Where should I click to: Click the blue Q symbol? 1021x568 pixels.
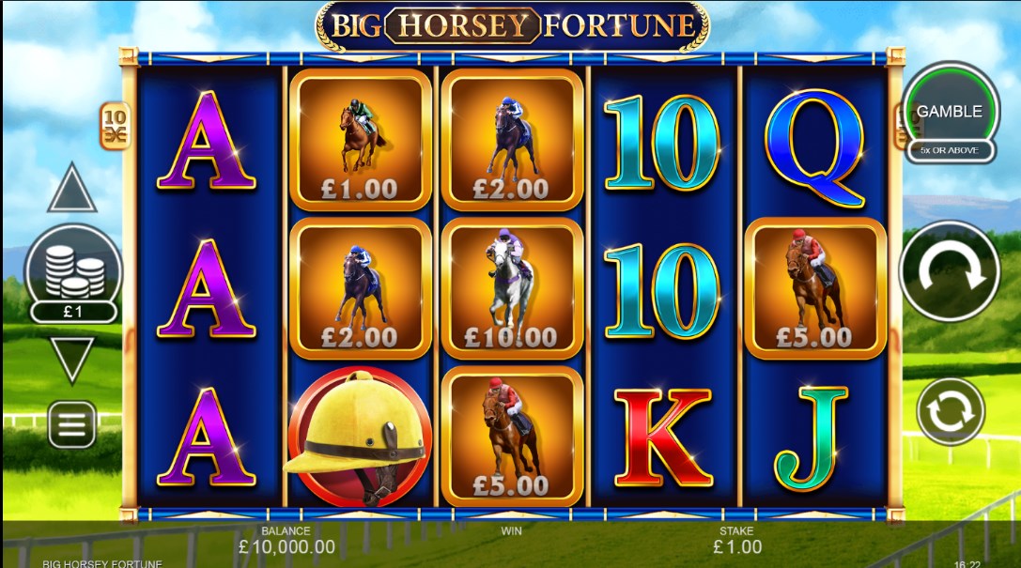pyautogui.click(x=814, y=148)
